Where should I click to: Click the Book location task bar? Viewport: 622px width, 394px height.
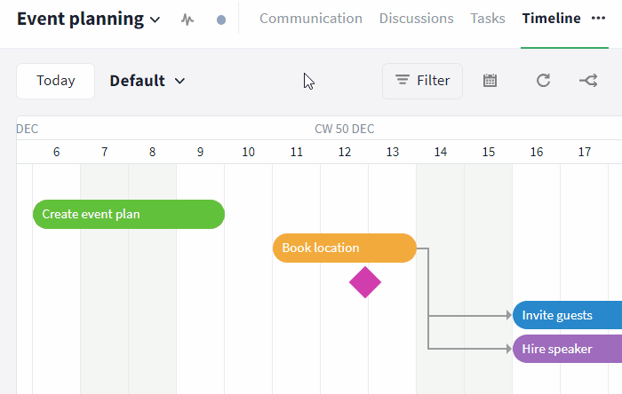click(344, 248)
